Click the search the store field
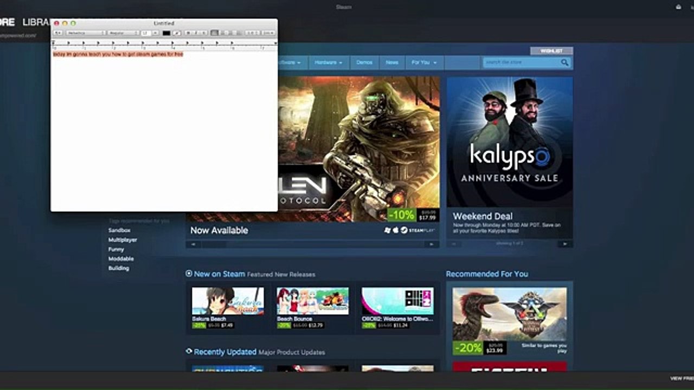 [522, 62]
